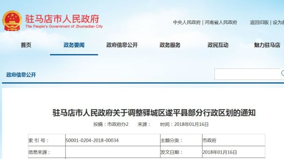Open the 政府信息公开 navigation tab
This screenshot has width=284, height=159.
coord(122,45)
